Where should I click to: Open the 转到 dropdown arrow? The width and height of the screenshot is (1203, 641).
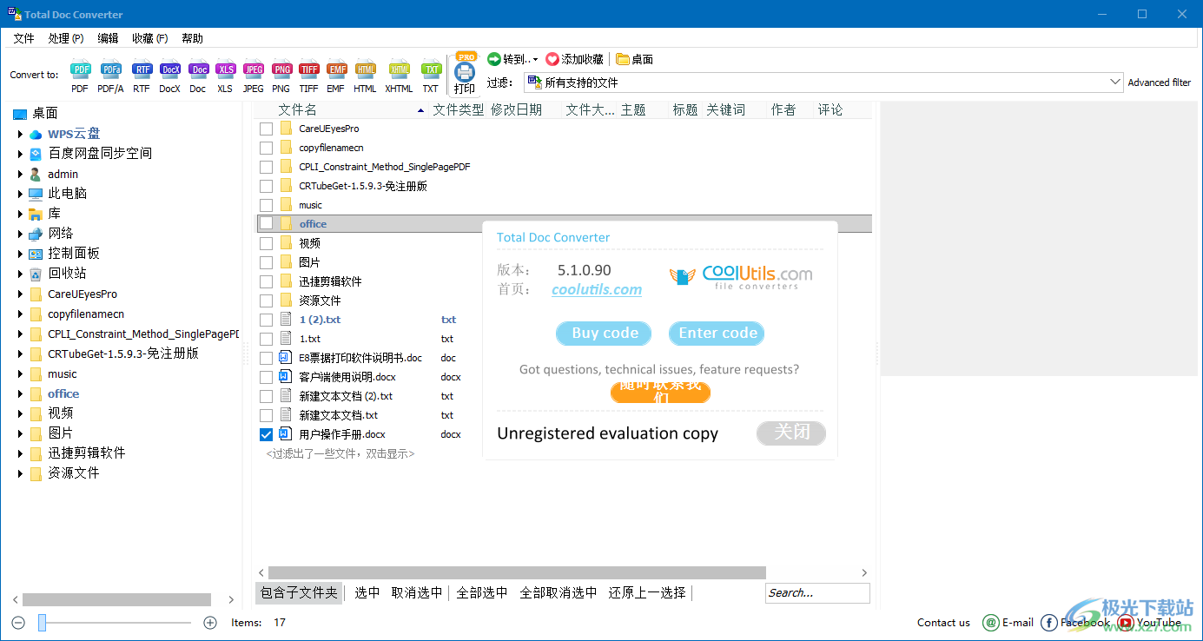(x=535, y=60)
